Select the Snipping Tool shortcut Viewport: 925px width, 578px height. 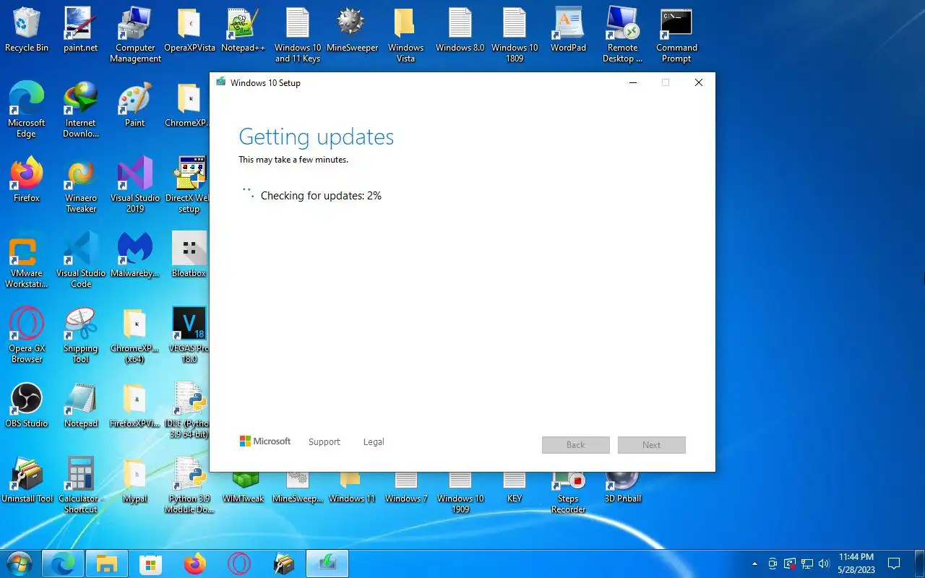81,335
